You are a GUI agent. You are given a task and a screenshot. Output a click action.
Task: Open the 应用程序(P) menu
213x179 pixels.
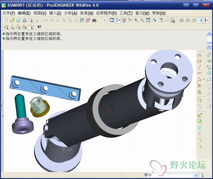pos(106,13)
